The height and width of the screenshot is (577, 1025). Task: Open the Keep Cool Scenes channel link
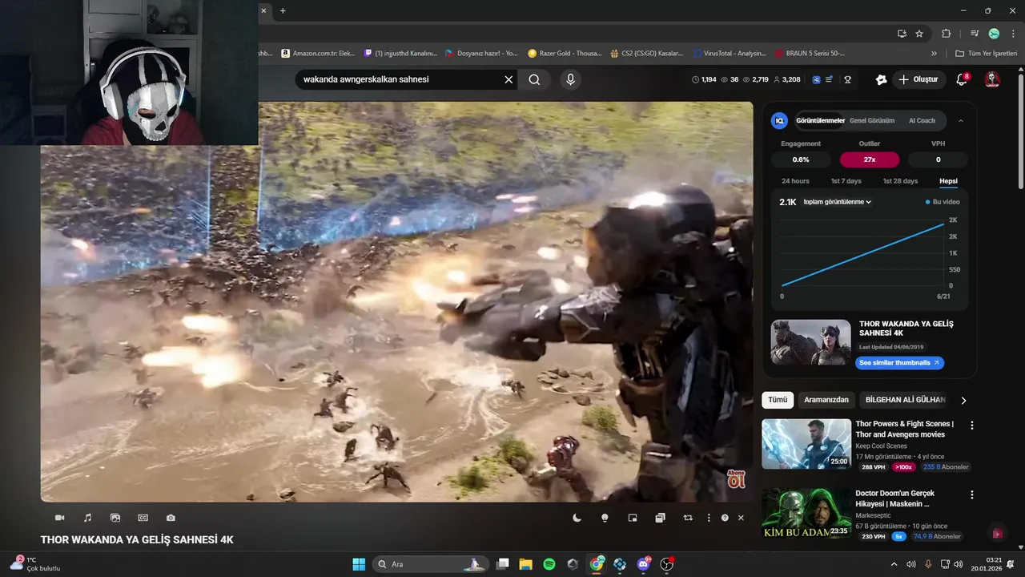pyautogui.click(x=881, y=446)
